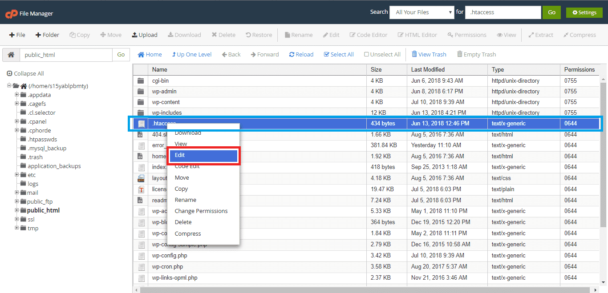Click the Forward navigation link
The height and width of the screenshot is (293, 608).
click(x=264, y=54)
